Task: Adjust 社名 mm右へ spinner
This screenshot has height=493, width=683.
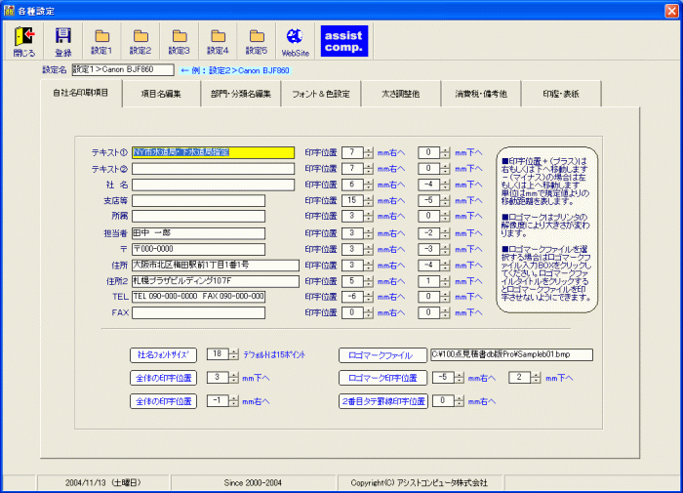Action: coord(369,185)
